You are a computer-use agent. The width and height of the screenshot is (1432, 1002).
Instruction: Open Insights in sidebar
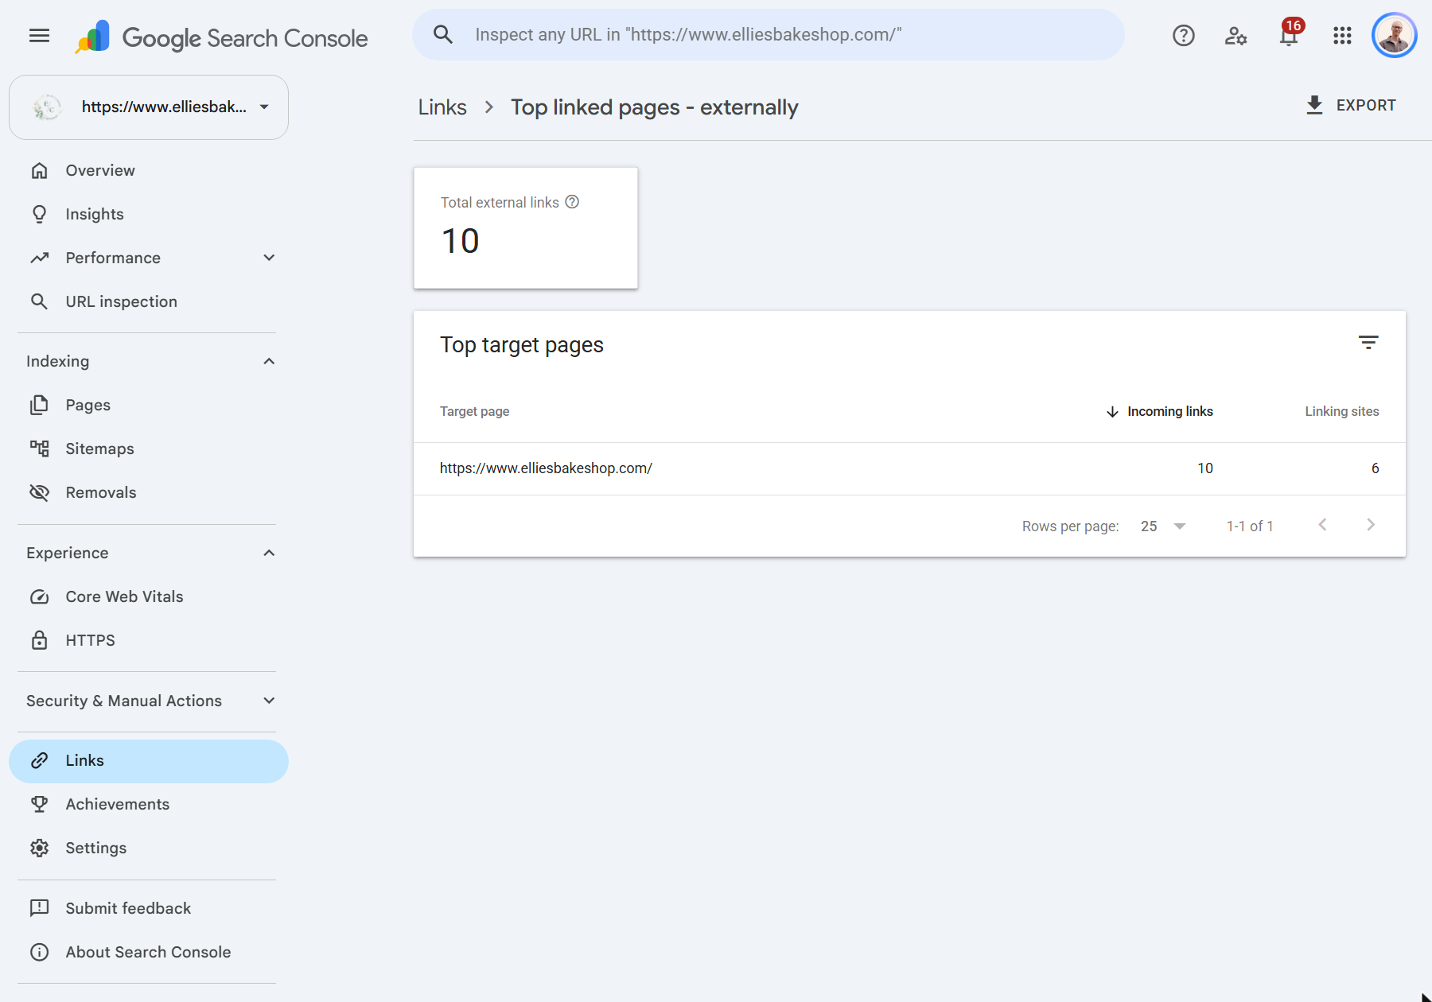point(149,214)
